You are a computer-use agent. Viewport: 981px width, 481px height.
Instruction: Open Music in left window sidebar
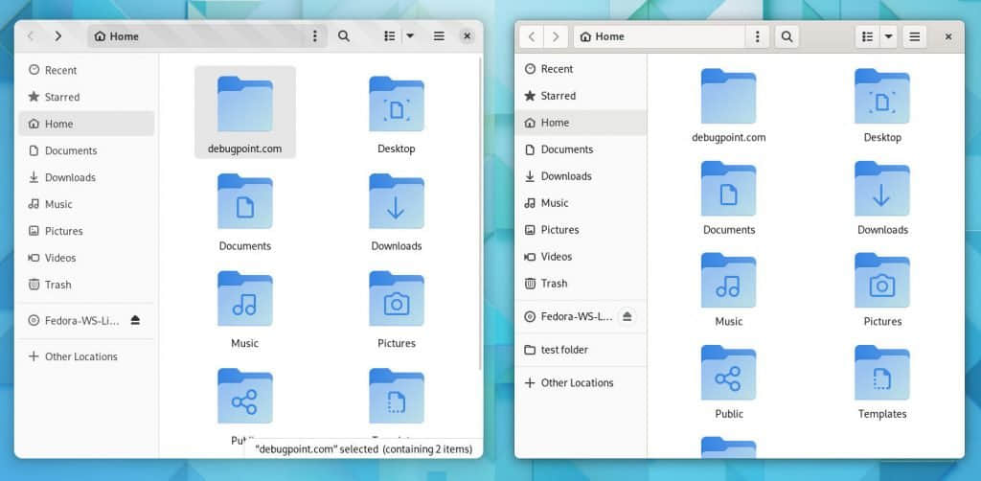[86, 204]
